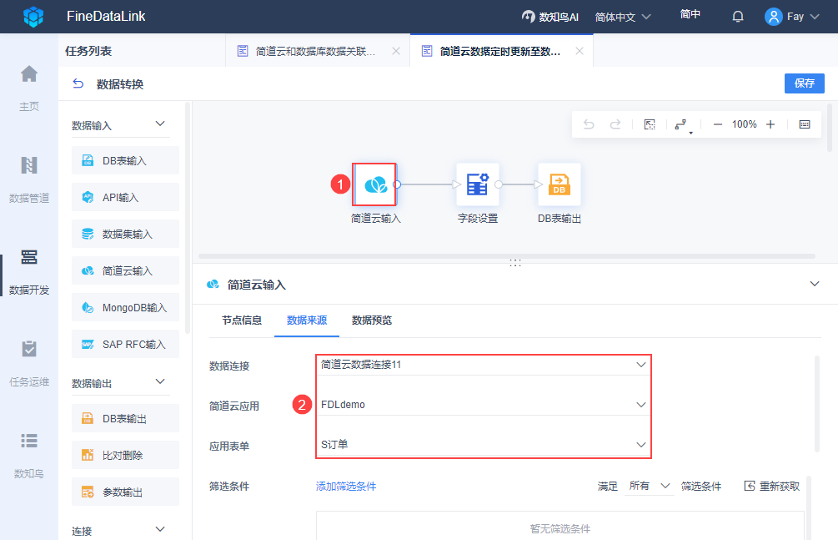Open 任务运维 in sidebar
This screenshot has width=838, height=540.
pos(29,363)
